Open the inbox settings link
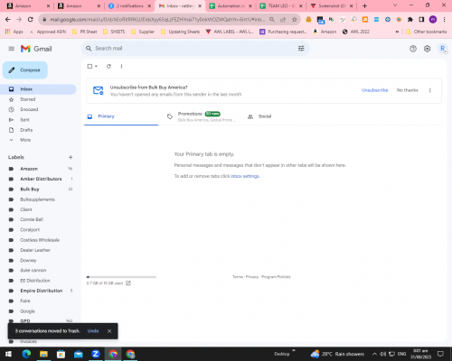This screenshot has height=361, width=452. 245,176
